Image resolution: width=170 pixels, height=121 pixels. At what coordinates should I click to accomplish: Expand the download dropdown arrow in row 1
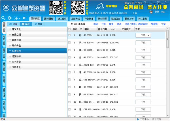tap(149, 35)
